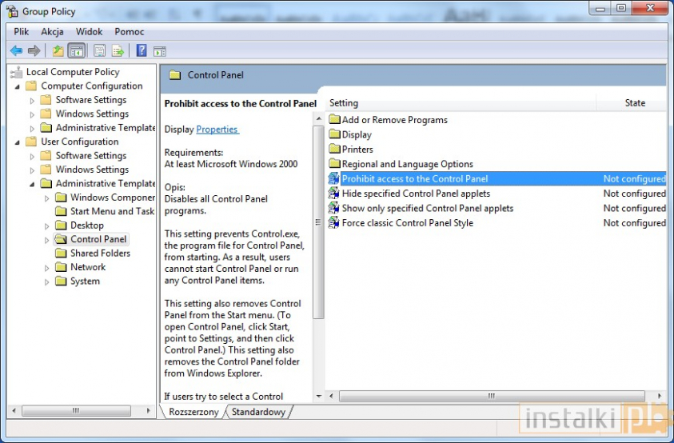This screenshot has height=443, width=674.
Task: Click the Export List toolbar icon
Action: pos(118,50)
